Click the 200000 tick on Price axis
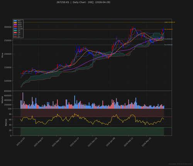This screenshot has height=166, width=193. click(x=8, y=54)
